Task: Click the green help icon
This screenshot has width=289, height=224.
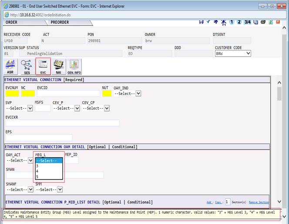Action: click(271, 22)
